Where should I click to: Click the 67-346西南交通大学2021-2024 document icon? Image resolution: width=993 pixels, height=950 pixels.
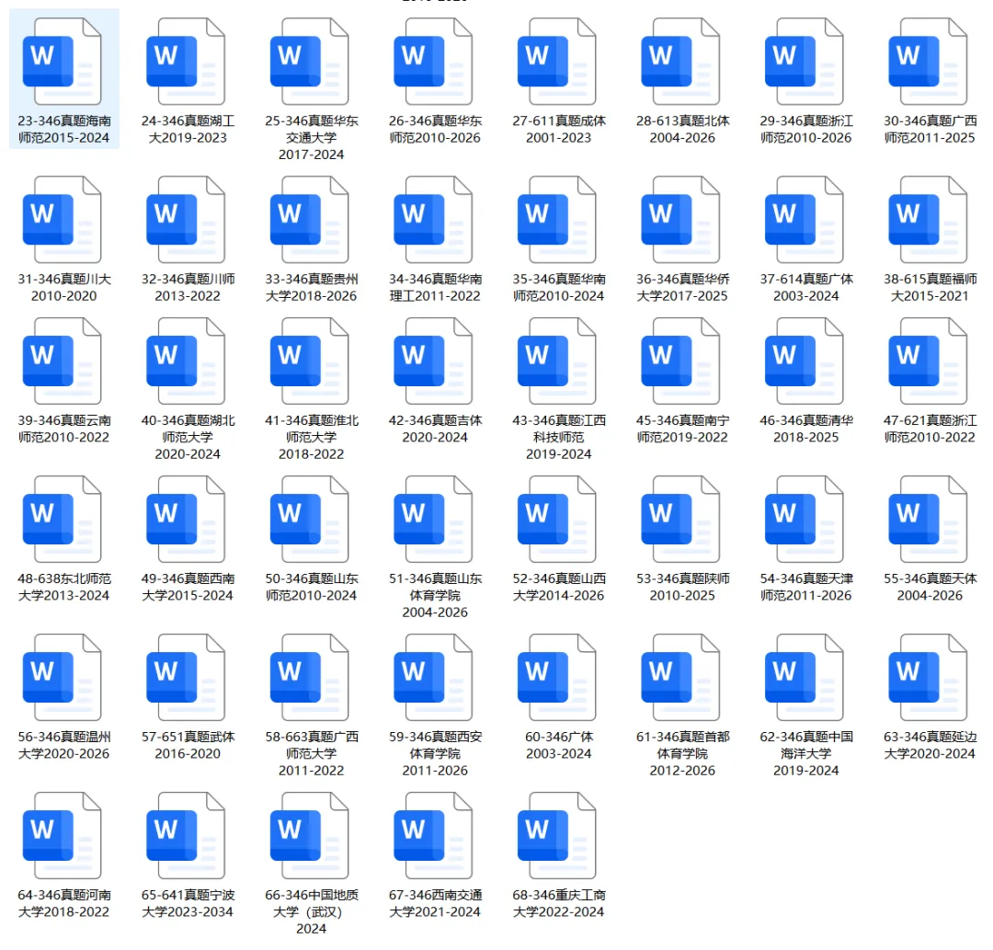click(x=433, y=836)
